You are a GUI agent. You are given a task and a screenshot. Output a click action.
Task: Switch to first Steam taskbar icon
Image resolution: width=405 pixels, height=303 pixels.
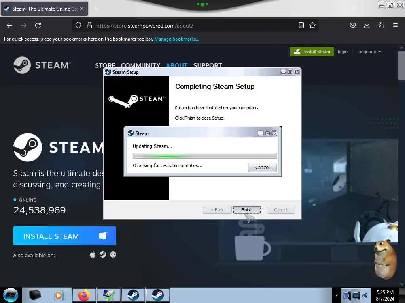[x=133, y=295]
